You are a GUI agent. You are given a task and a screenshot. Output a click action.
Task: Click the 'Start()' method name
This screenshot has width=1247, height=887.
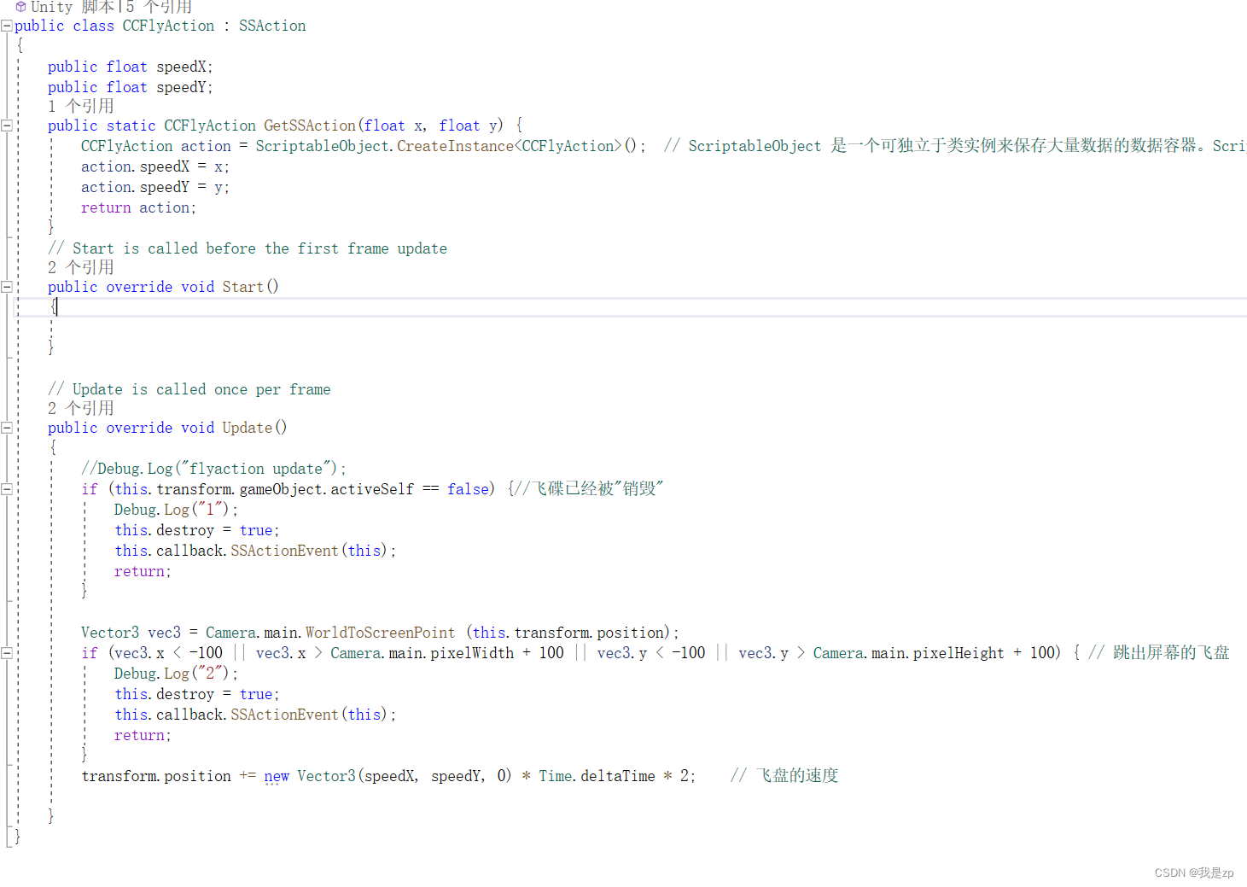click(250, 287)
